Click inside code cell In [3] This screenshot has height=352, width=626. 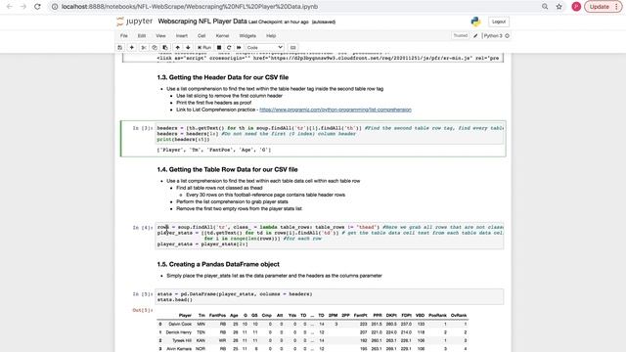pos(330,134)
